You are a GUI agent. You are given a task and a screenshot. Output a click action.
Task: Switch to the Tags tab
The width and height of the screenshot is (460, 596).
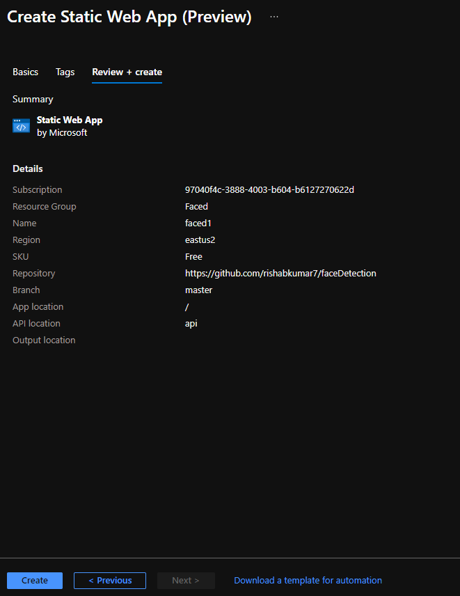(x=65, y=72)
